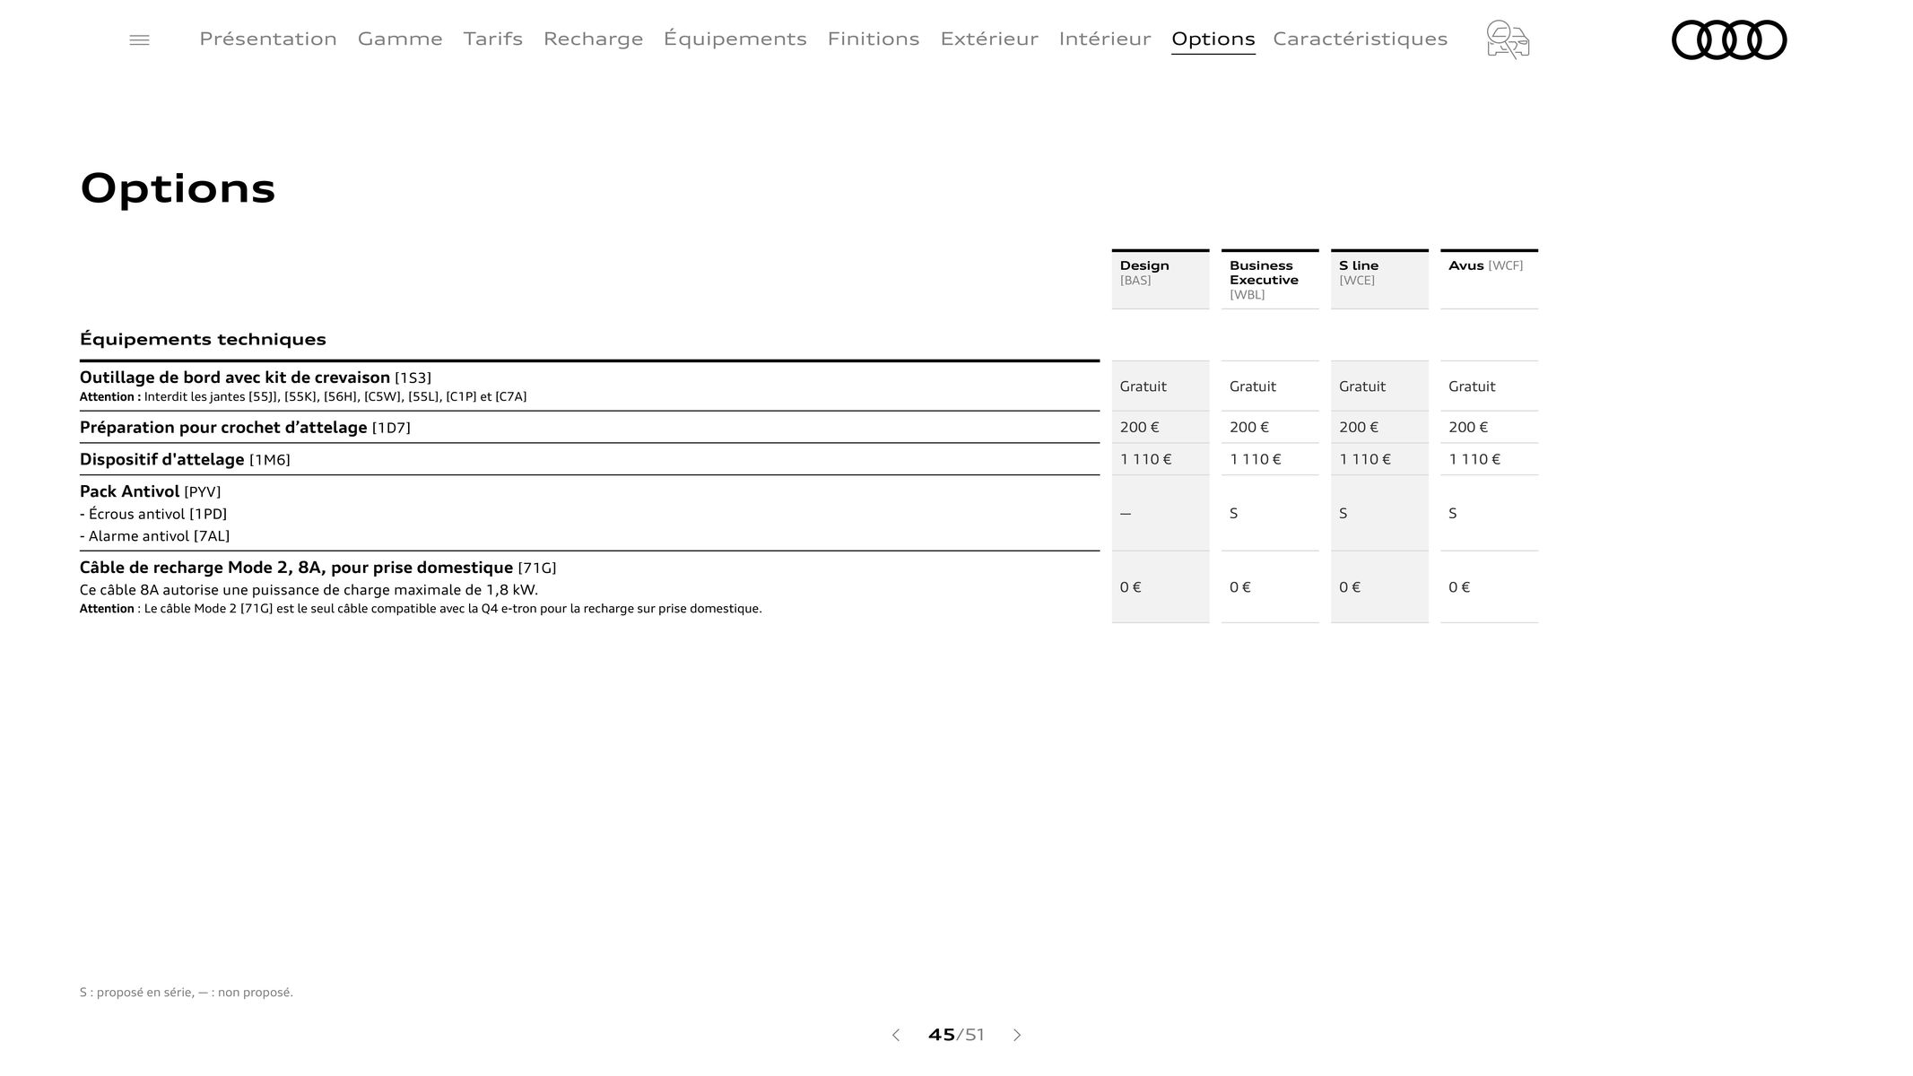Click 200 € in the S line column
Viewport: 1913px width, 1076px height.
click(x=1359, y=428)
